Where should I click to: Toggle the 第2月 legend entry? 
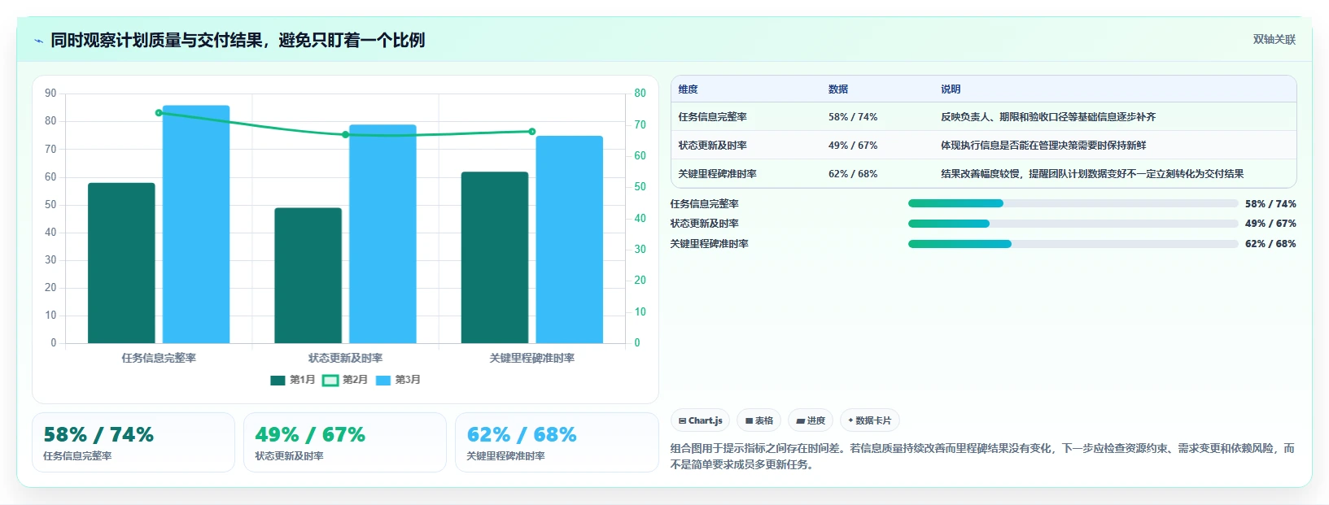click(x=345, y=380)
